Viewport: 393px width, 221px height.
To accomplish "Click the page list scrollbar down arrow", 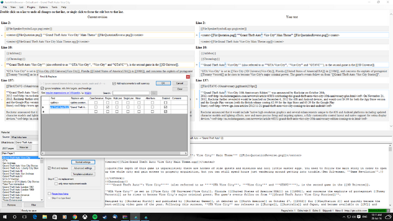I will pos(42,200).
